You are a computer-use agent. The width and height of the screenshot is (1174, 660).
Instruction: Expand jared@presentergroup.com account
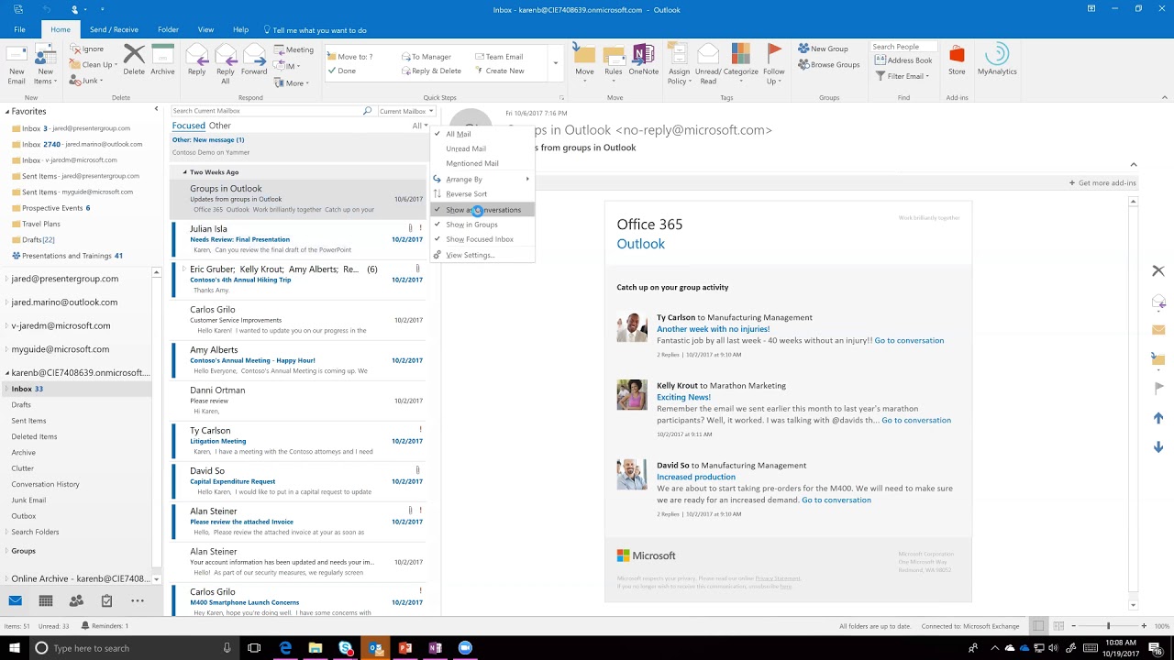[x=6, y=279]
